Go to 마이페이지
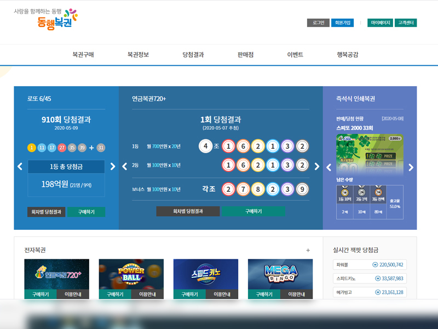 pos(380,22)
